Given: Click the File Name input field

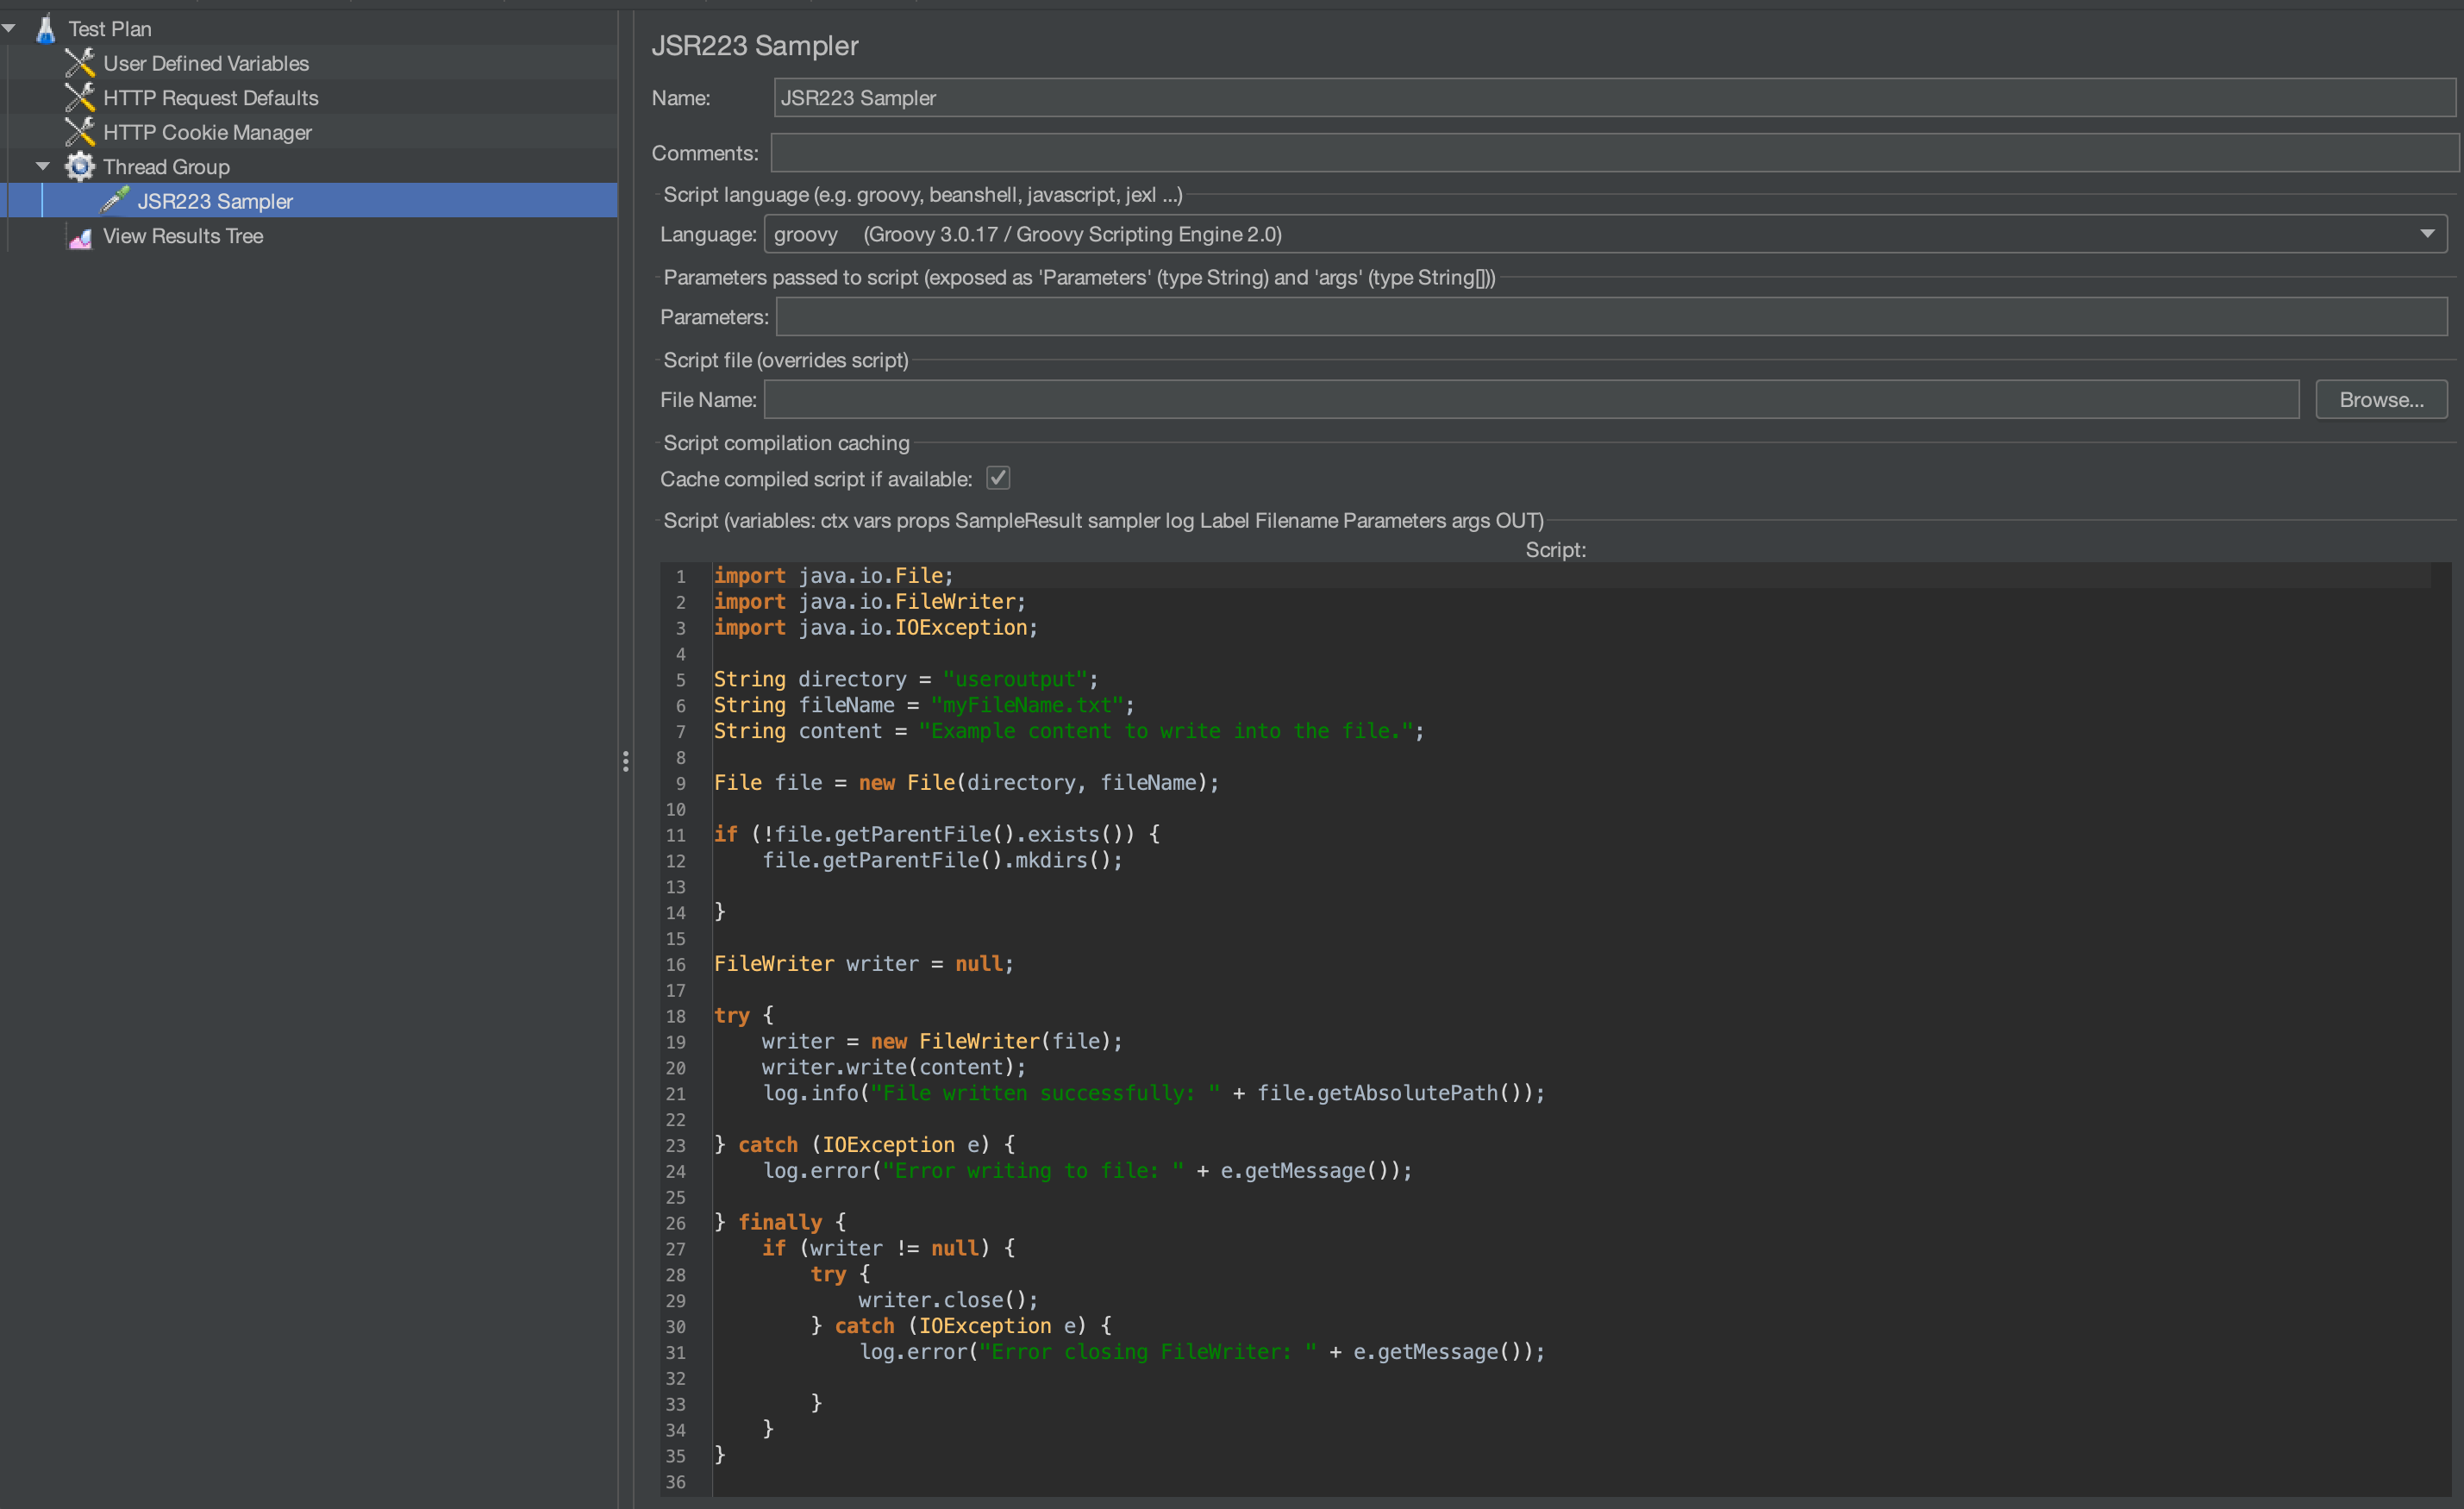Looking at the screenshot, I should point(1530,400).
